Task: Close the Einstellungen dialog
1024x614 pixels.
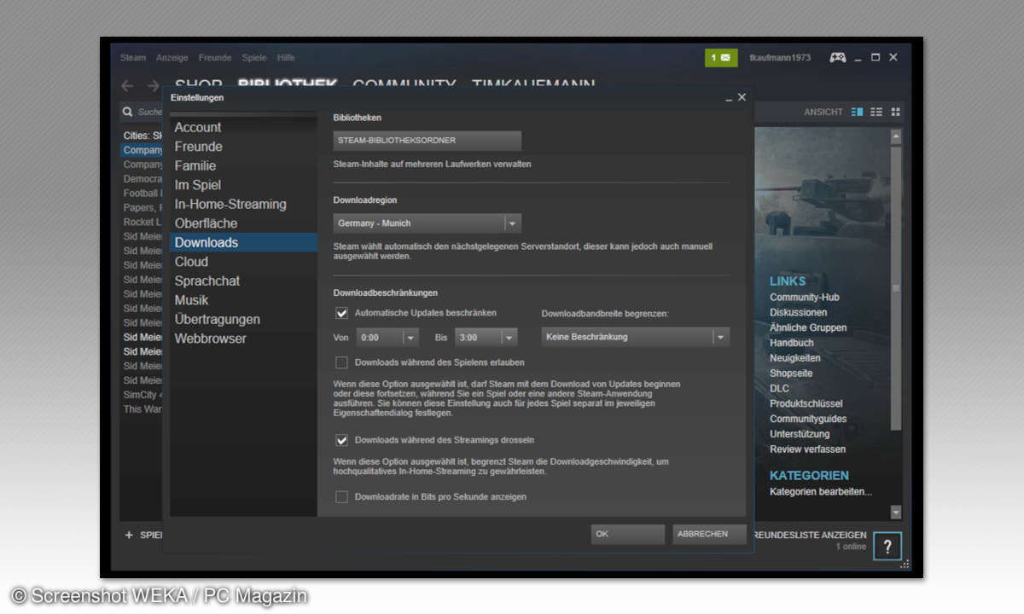Action: tap(742, 97)
